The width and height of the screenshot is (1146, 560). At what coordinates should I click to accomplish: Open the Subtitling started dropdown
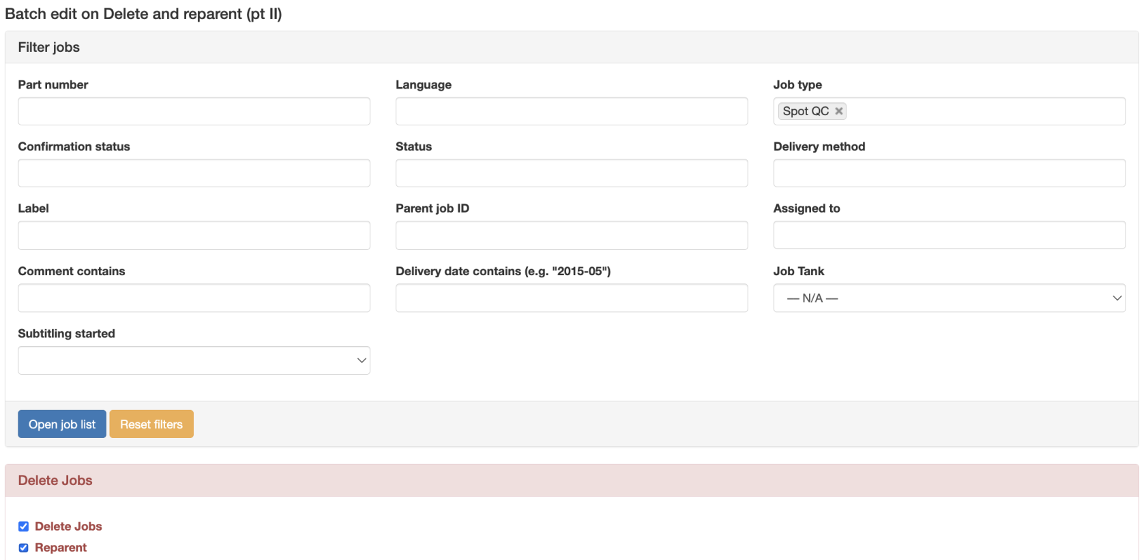click(194, 360)
